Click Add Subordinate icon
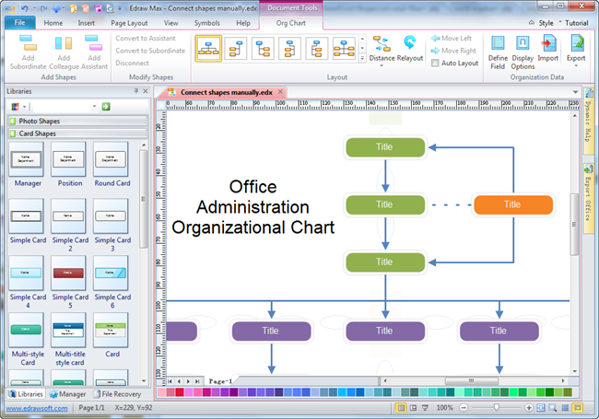 coord(28,42)
